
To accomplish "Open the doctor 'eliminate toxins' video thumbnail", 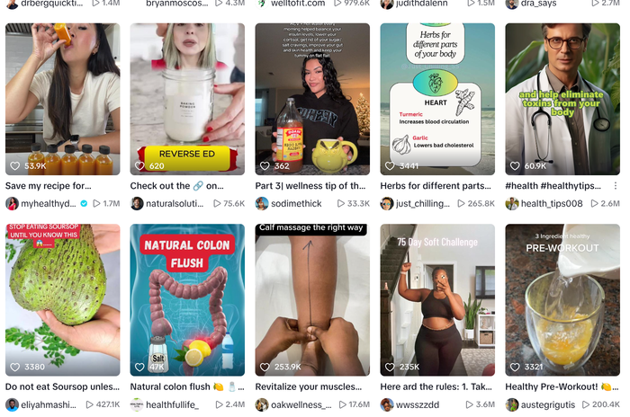I will point(562,99).
